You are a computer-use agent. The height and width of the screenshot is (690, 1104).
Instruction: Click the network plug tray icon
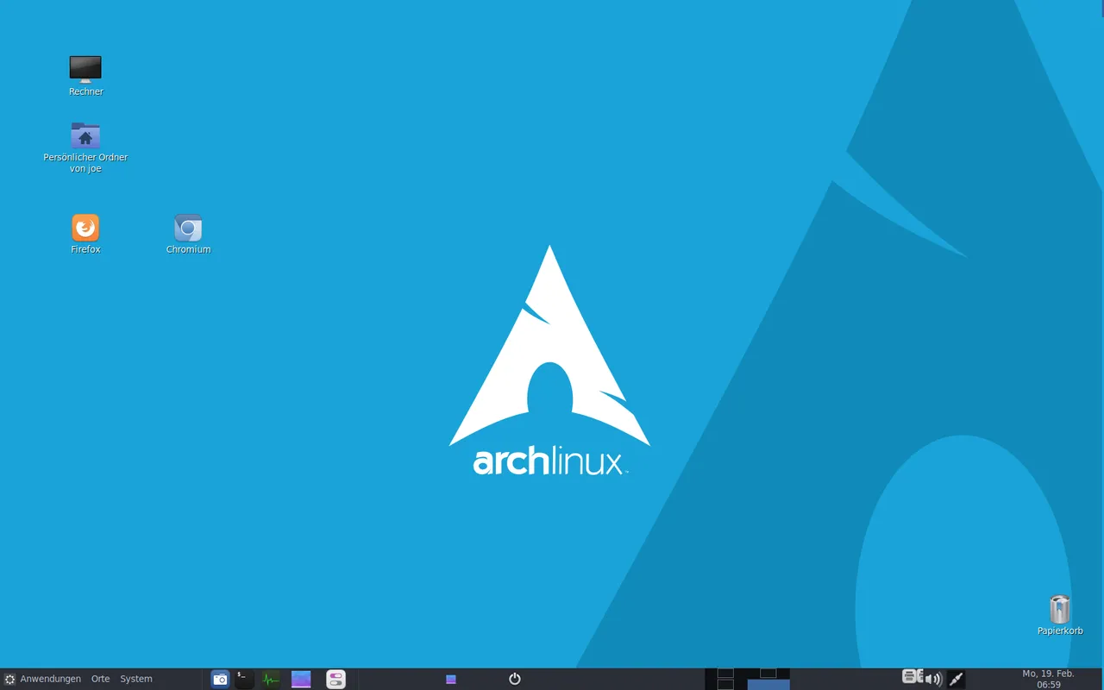(x=956, y=679)
